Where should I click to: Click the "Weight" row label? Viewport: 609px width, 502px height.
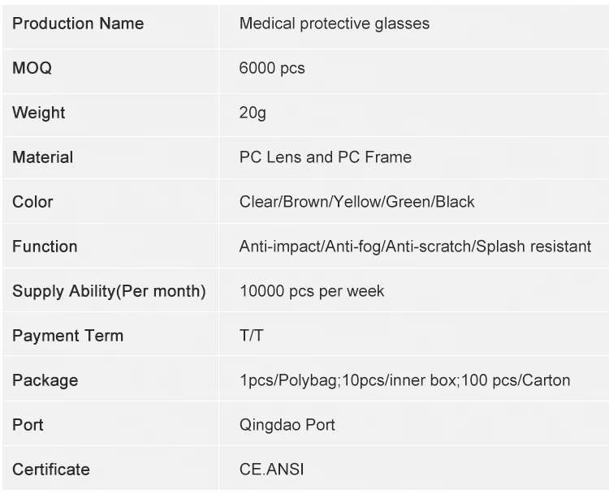(39, 113)
